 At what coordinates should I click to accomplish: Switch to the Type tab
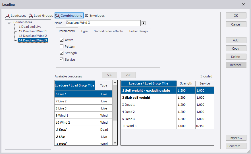point(84,31)
